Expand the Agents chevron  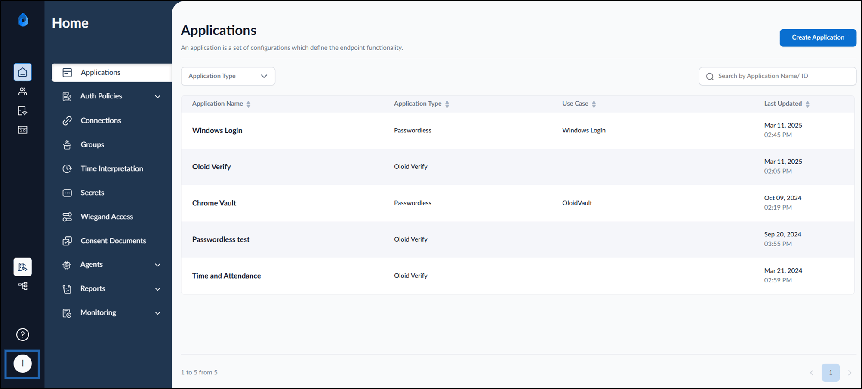(x=157, y=265)
